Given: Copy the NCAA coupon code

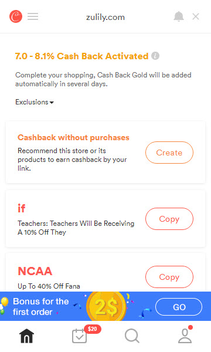Looking at the screenshot, I should point(169,277).
